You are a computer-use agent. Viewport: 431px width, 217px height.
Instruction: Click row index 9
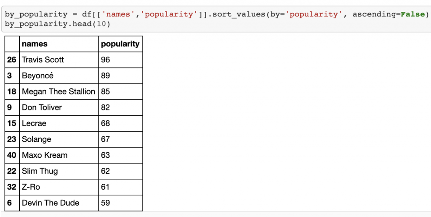pos(12,107)
